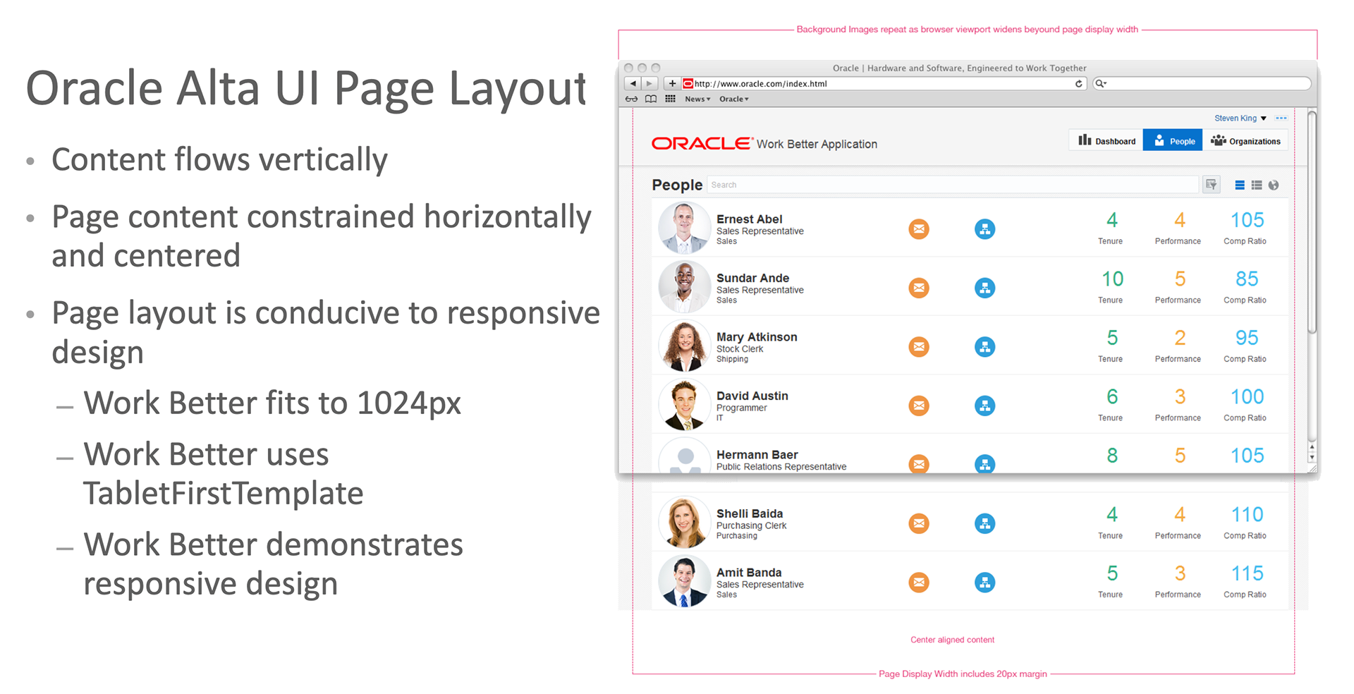The width and height of the screenshot is (1354, 694).
Task: View Ernest Abel's org chart
Action: click(984, 229)
